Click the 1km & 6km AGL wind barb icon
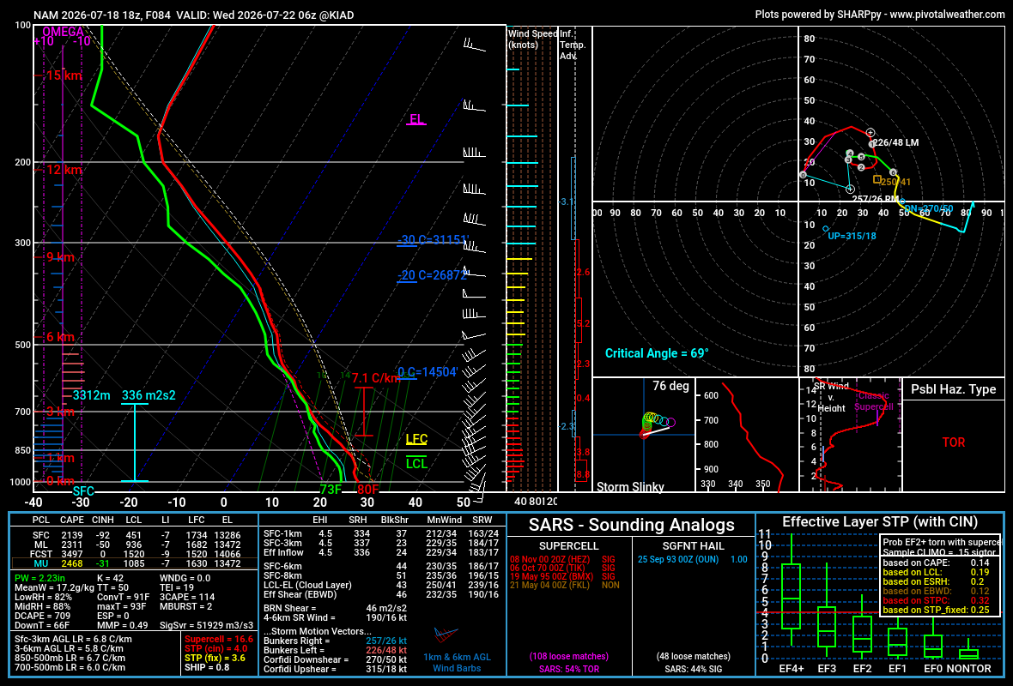Screen dimensions: 1013x686 (446, 635)
